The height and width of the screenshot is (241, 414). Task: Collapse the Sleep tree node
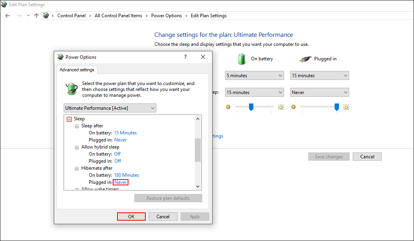click(69, 119)
